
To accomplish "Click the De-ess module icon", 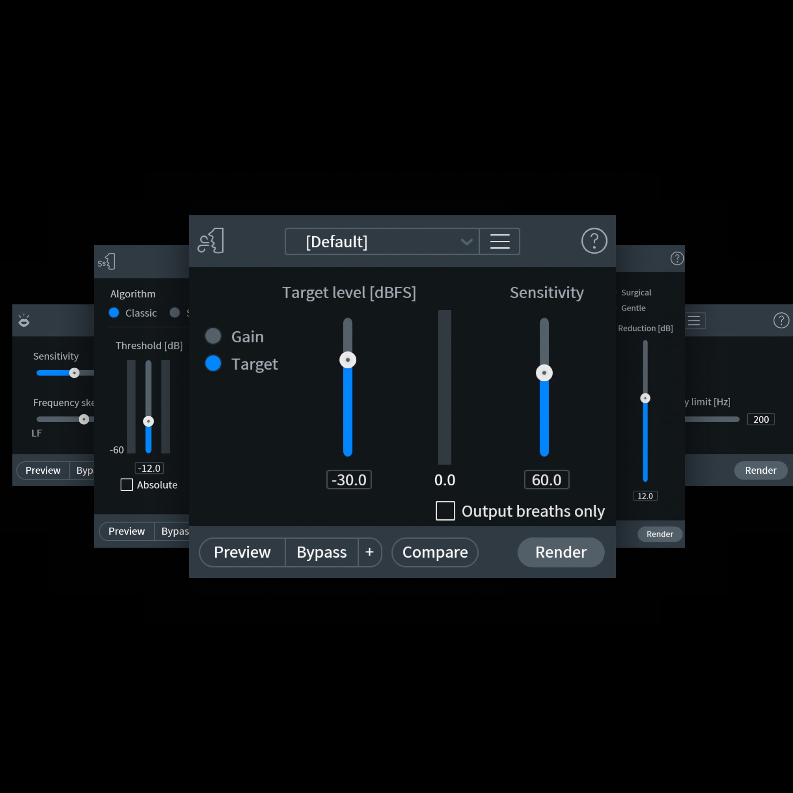I will 107,261.
